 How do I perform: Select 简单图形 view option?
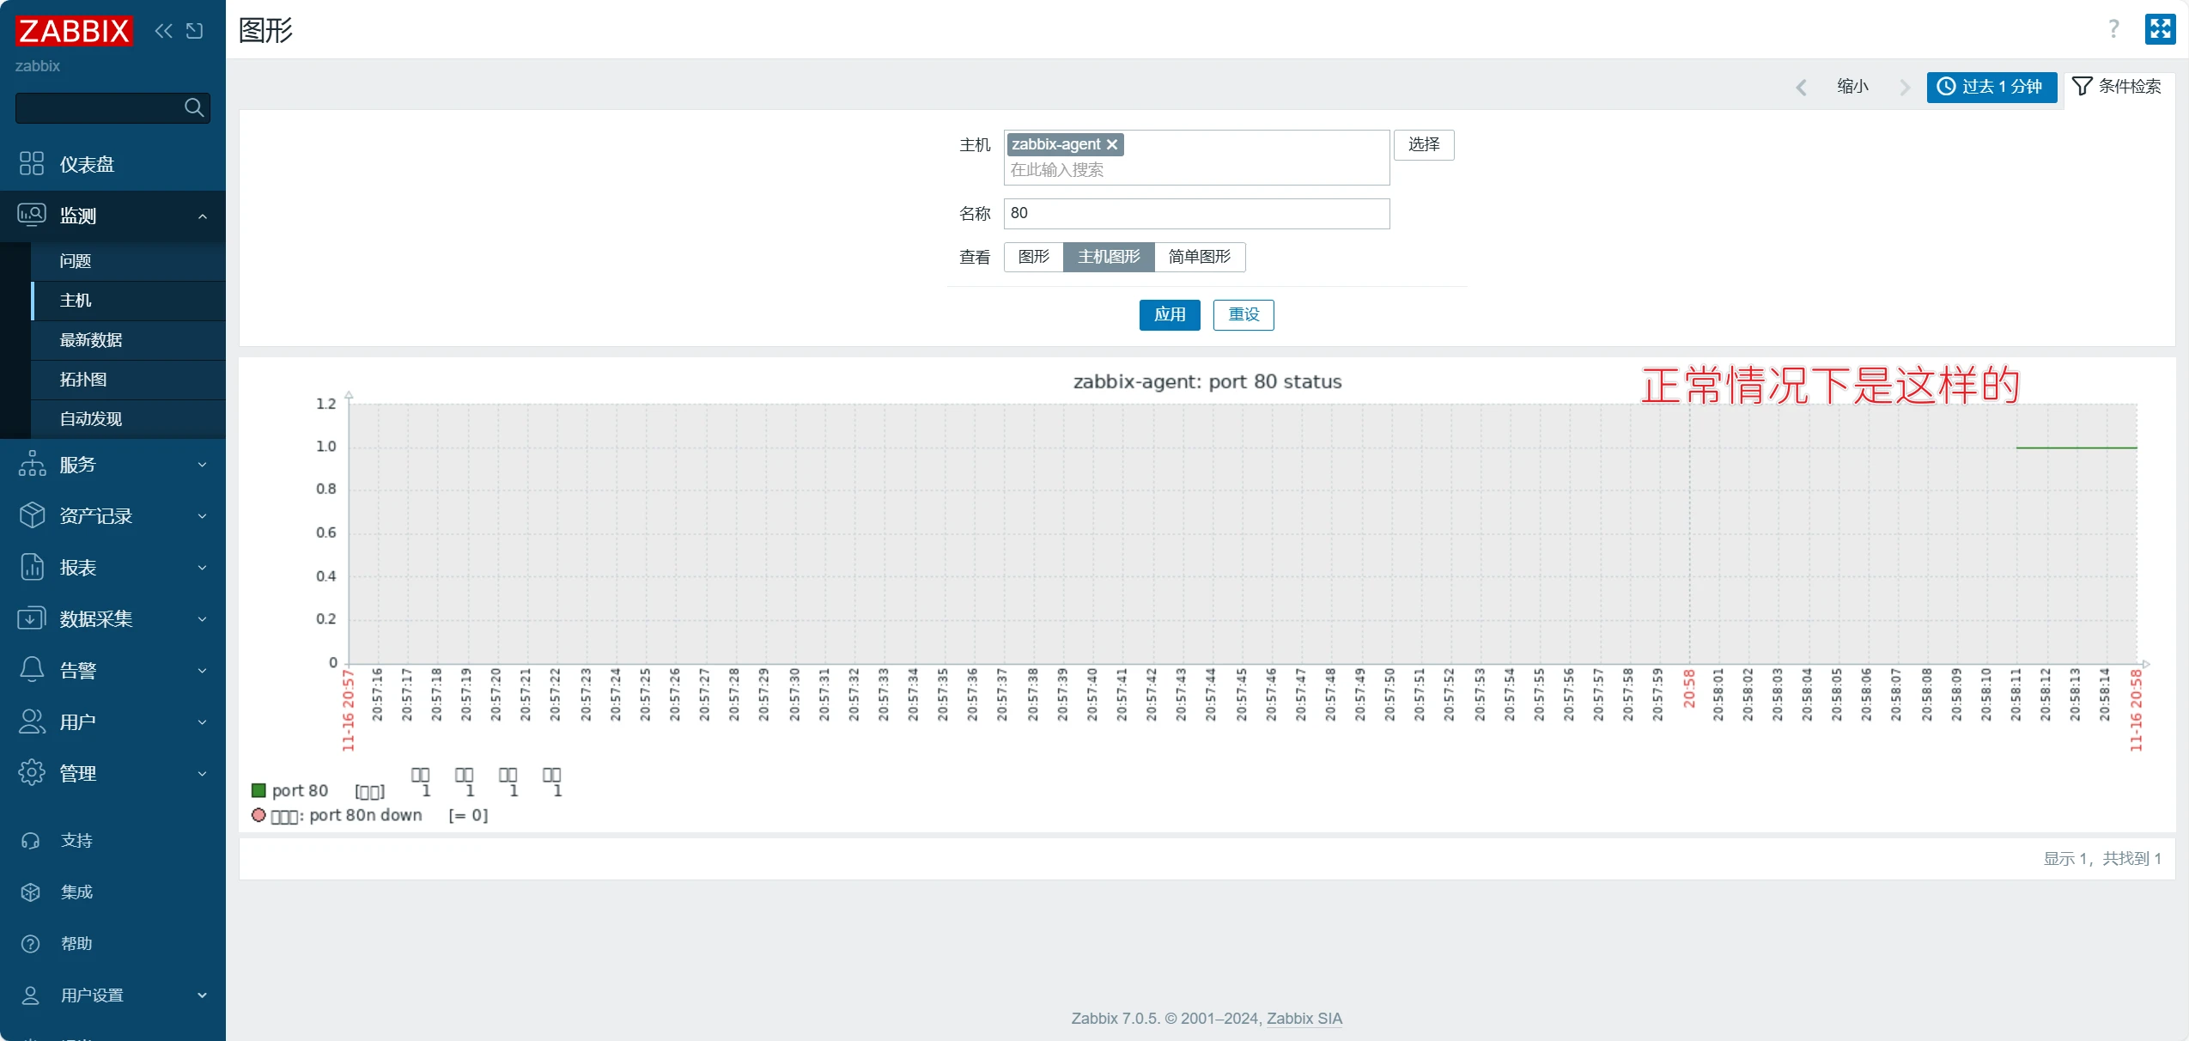pyautogui.click(x=1199, y=257)
